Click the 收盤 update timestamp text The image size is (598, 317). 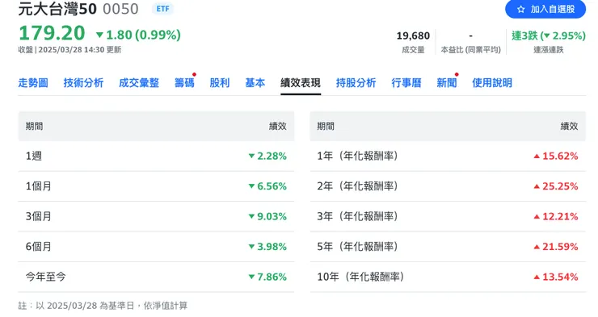69,50
